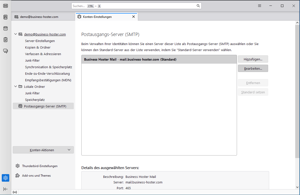Click the online status indicator icon

click(15, 192)
